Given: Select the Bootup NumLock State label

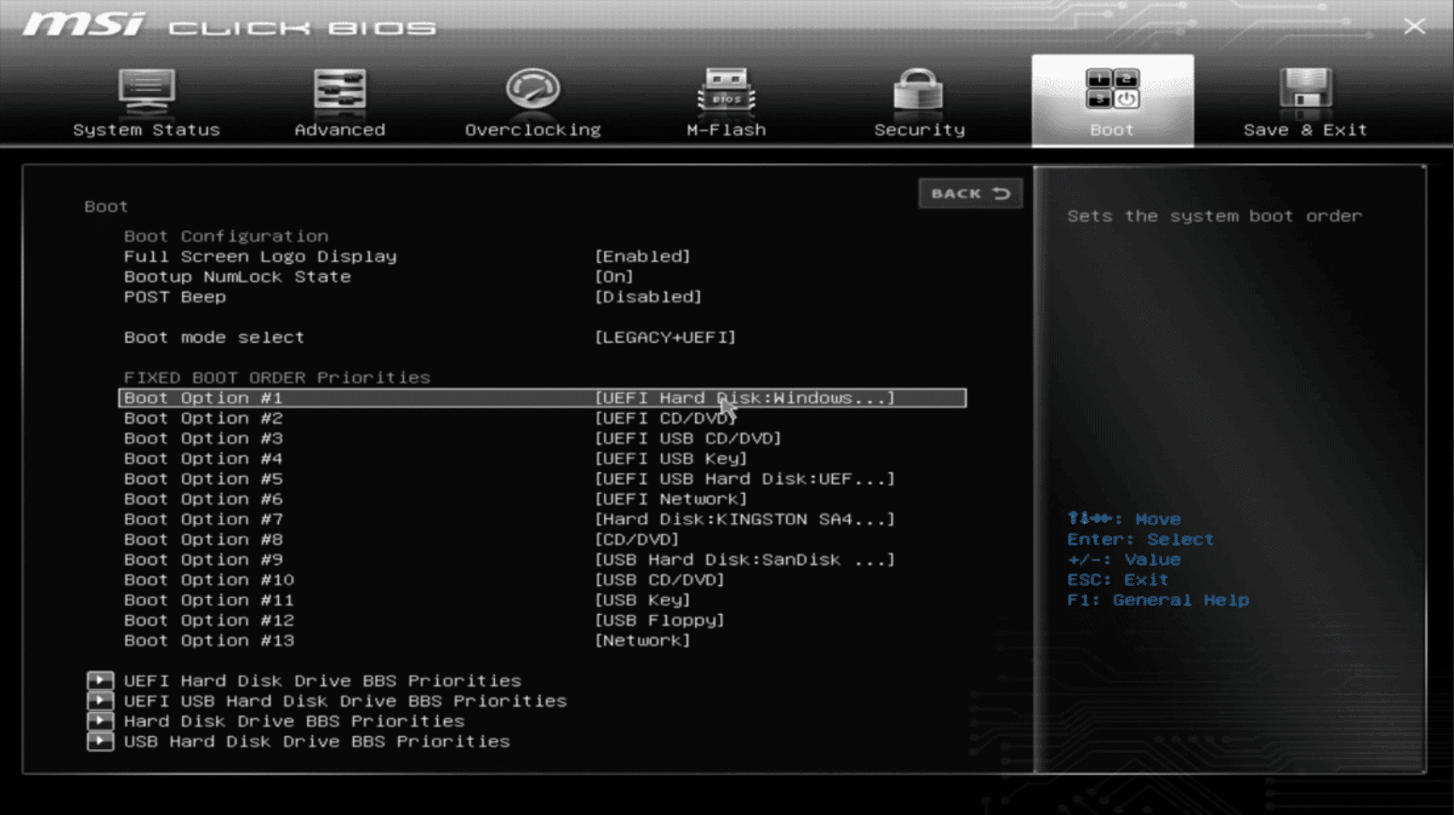Looking at the screenshot, I should pyautogui.click(x=238, y=277).
